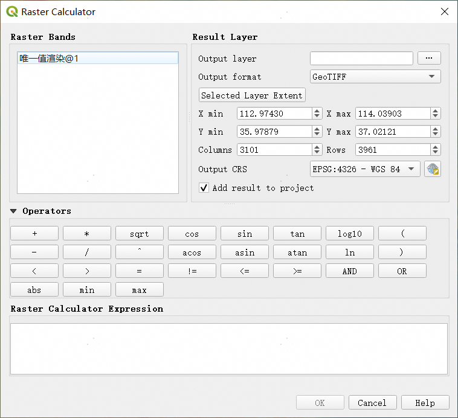Focus the Raster Calculator Expression box

[x=229, y=349]
